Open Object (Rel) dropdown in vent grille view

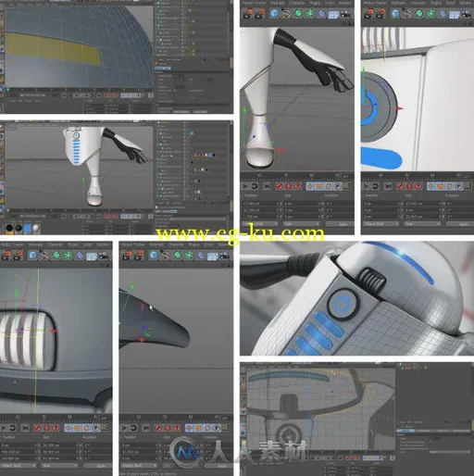pyautogui.click(x=18, y=466)
